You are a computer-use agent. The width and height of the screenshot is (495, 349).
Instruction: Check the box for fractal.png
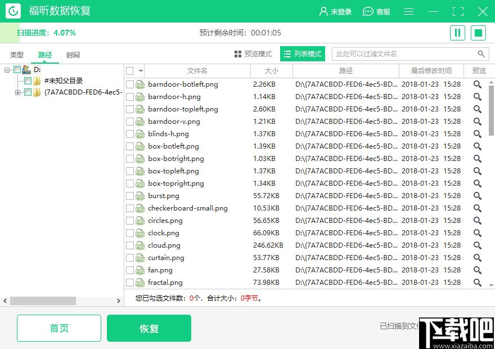tap(130, 283)
